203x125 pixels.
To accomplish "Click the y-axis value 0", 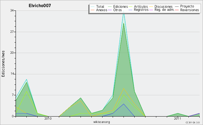I will click(13, 116).
